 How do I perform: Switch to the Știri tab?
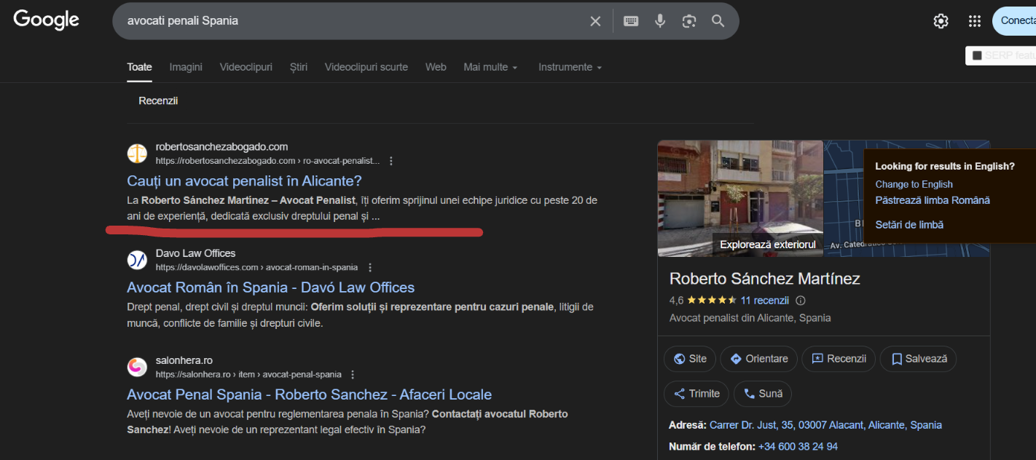[x=299, y=67]
